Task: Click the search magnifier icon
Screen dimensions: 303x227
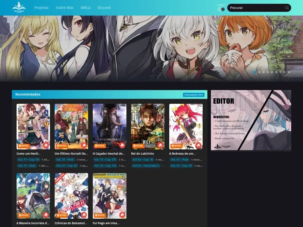Action: coord(287,8)
